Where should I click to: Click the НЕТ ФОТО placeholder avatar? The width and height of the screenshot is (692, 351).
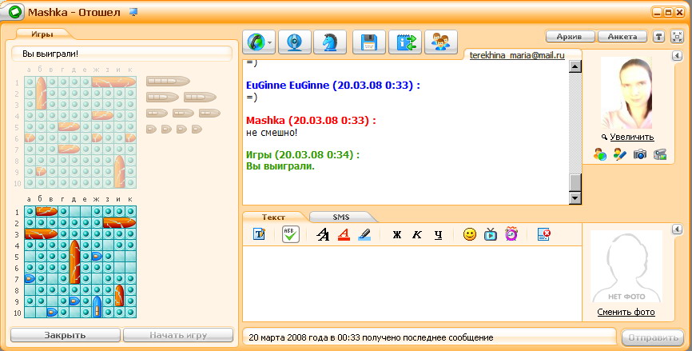(626, 266)
